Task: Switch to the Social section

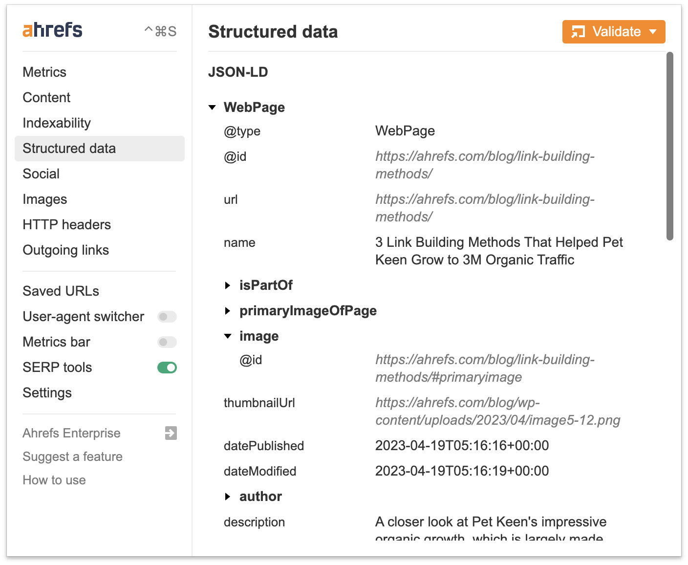Action: (x=41, y=174)
